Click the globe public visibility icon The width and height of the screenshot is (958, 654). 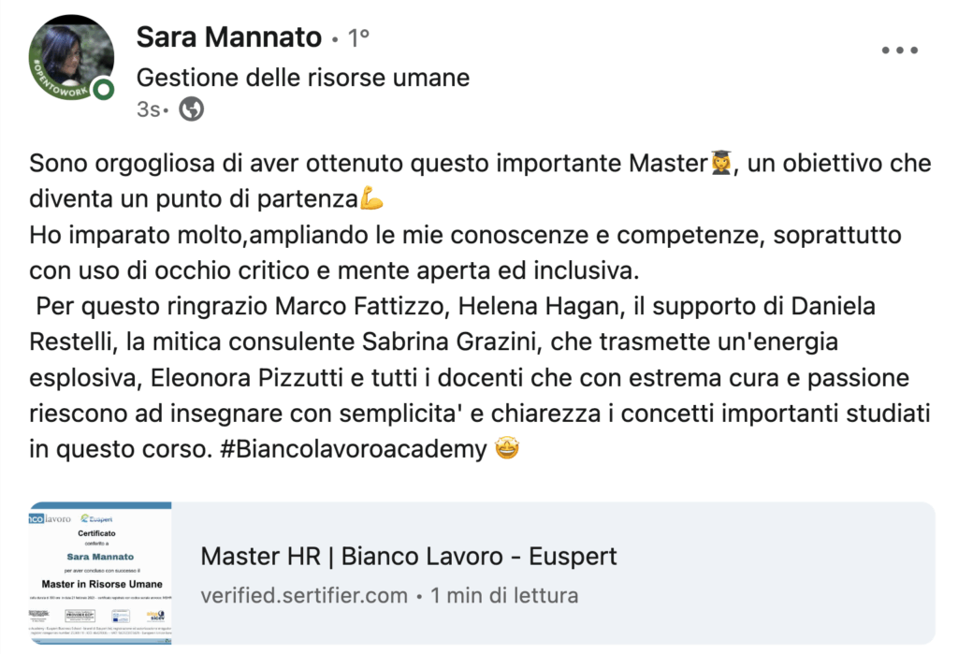192,109
